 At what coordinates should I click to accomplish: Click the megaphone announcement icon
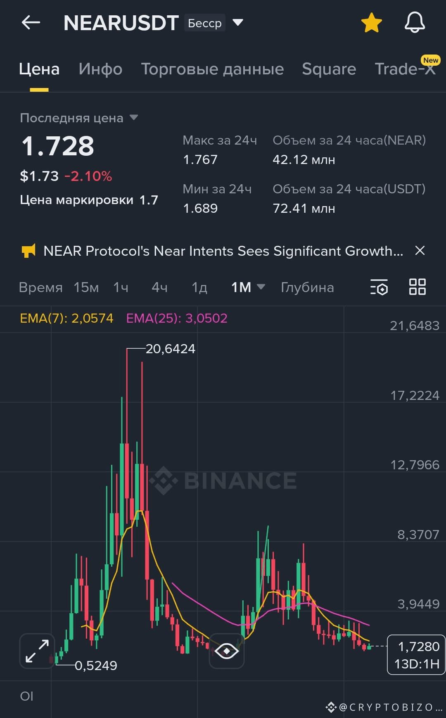28,251
